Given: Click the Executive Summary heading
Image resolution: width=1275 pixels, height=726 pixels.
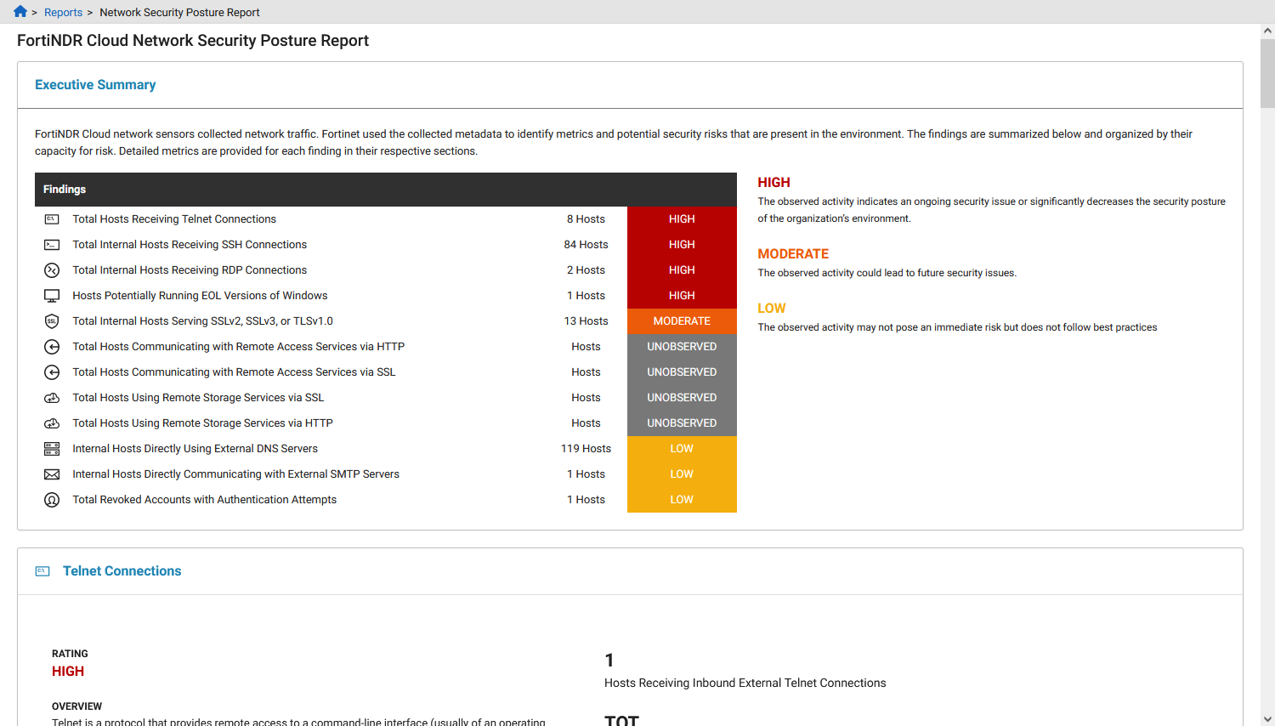Looking at the screenshot, I should pos(95,84).
